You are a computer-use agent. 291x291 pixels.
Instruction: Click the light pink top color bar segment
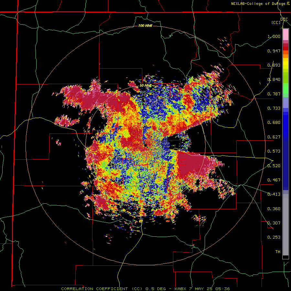click(x=286, y=35)
